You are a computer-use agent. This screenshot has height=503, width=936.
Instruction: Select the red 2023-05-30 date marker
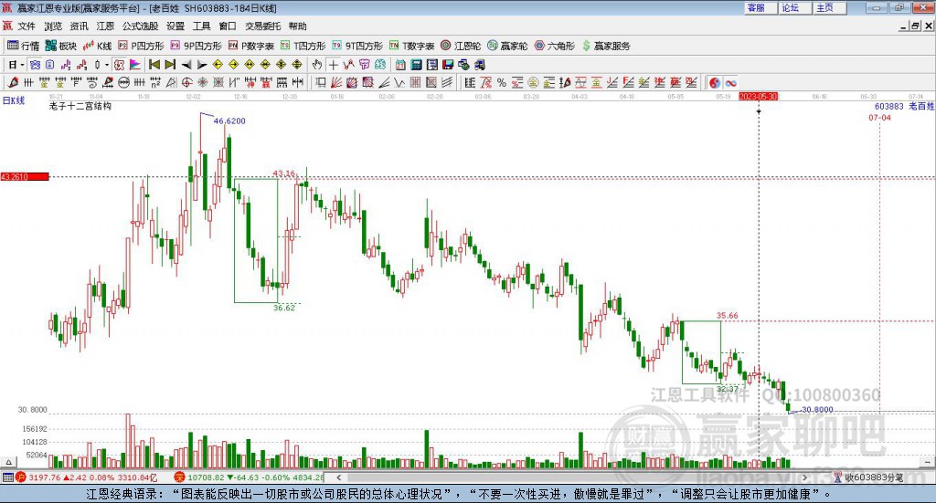click(758, 97)
